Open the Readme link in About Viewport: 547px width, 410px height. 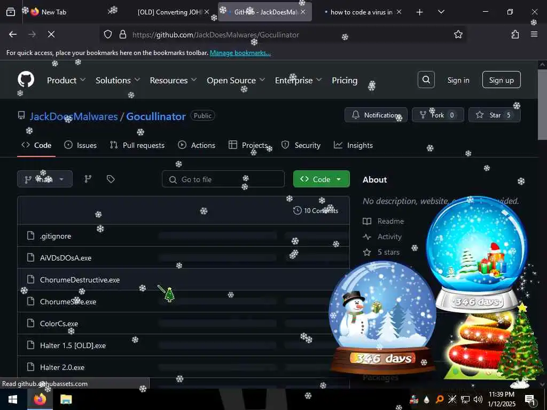pos(384,221)
